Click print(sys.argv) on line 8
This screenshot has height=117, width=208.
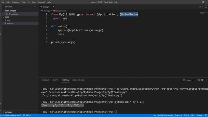tap(63, 42)
